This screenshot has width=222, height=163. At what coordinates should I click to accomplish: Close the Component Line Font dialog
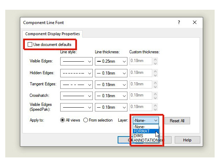[x=195, y=22]
